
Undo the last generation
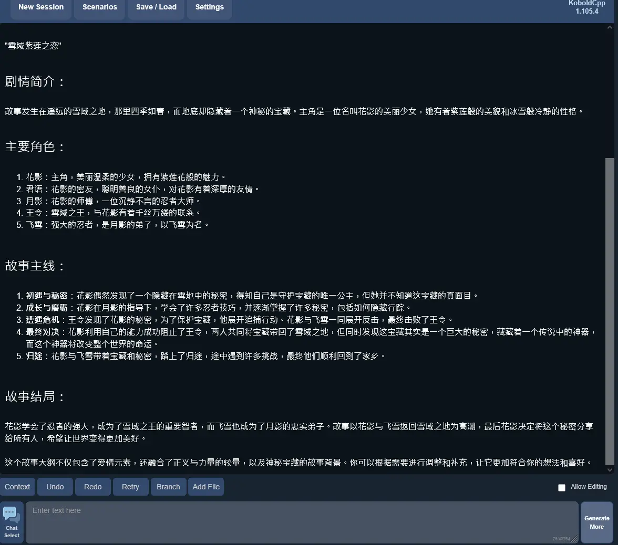[x=55, y=487]
